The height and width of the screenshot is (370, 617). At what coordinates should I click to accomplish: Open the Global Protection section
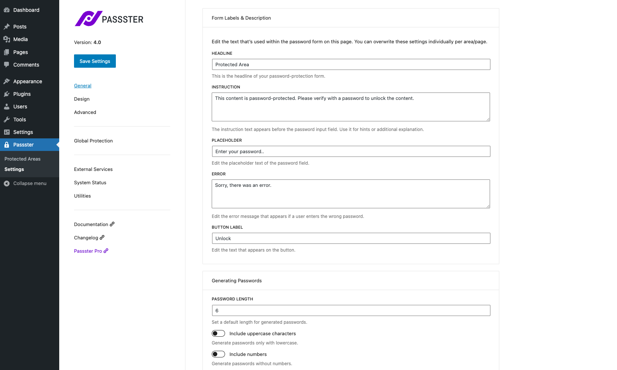(93, 141)
